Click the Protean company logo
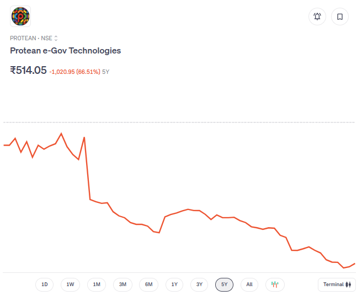 20,17
